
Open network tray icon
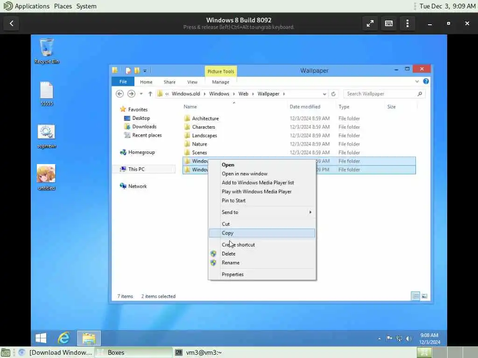tap(399, 338)
